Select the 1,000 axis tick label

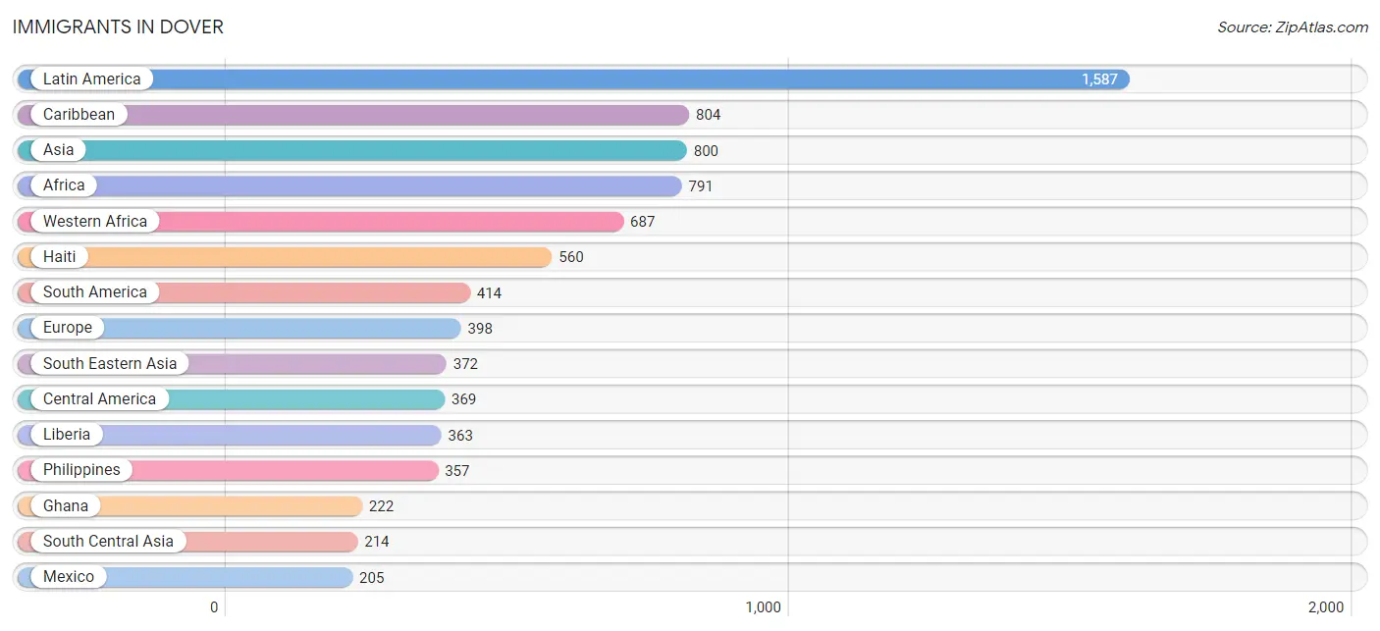[763, 607]
